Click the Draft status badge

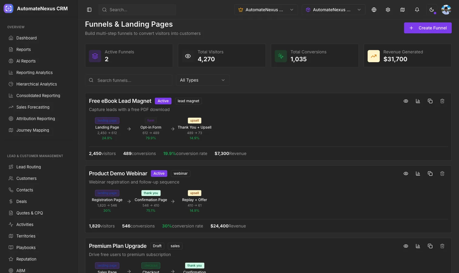point(157,246)
